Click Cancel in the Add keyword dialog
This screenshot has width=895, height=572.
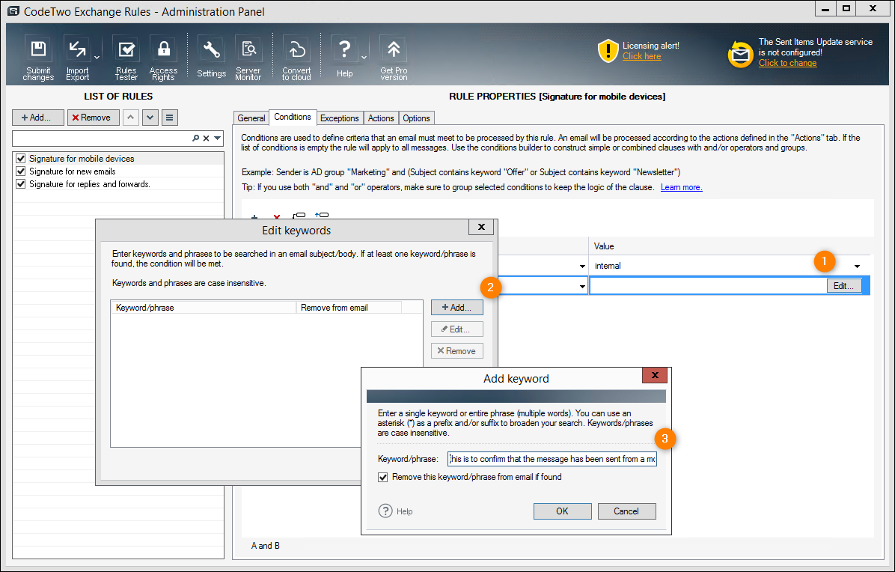(626, 511)
